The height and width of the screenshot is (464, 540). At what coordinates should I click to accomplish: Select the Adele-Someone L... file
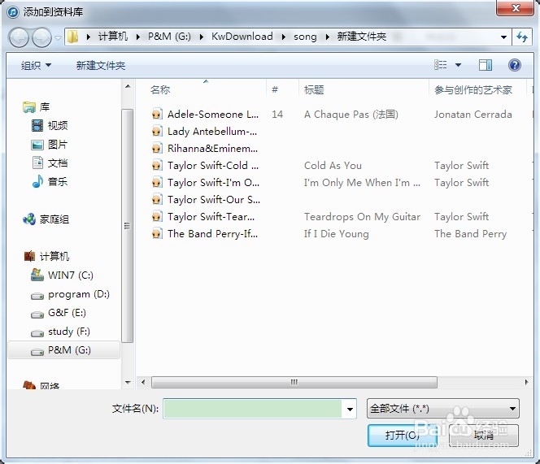(x=205, y=114)
